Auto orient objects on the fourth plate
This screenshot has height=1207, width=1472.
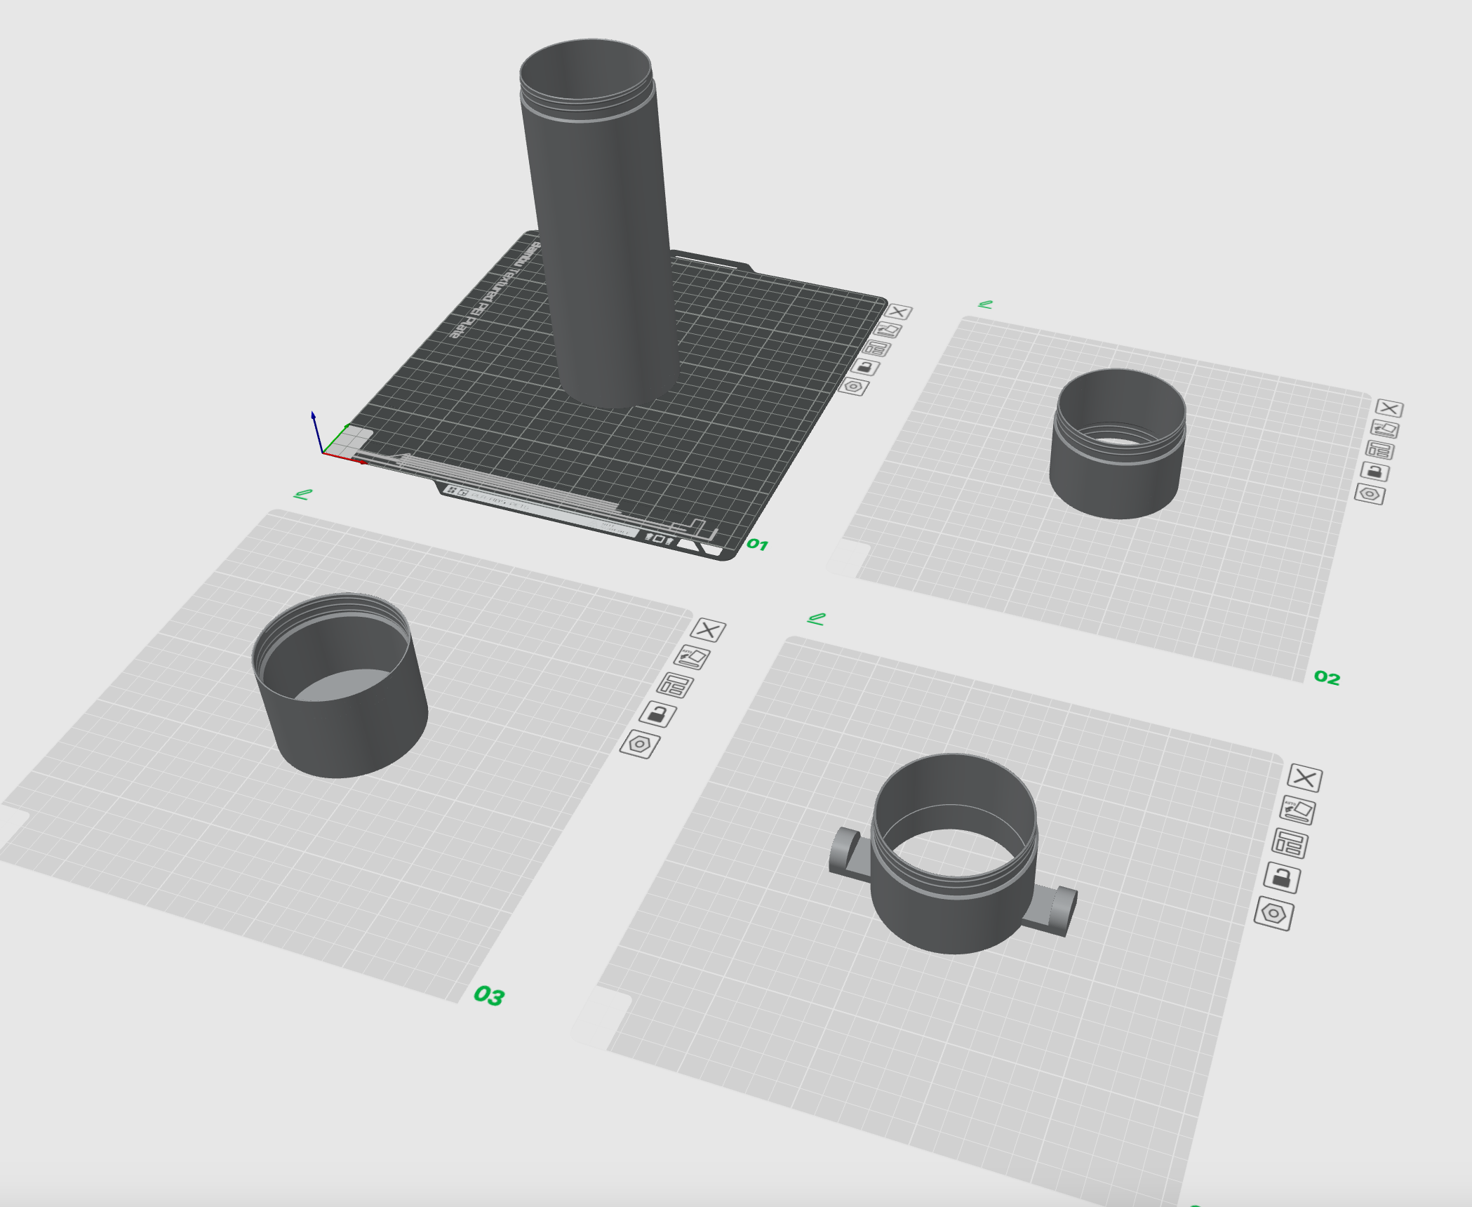(1297, 810)
